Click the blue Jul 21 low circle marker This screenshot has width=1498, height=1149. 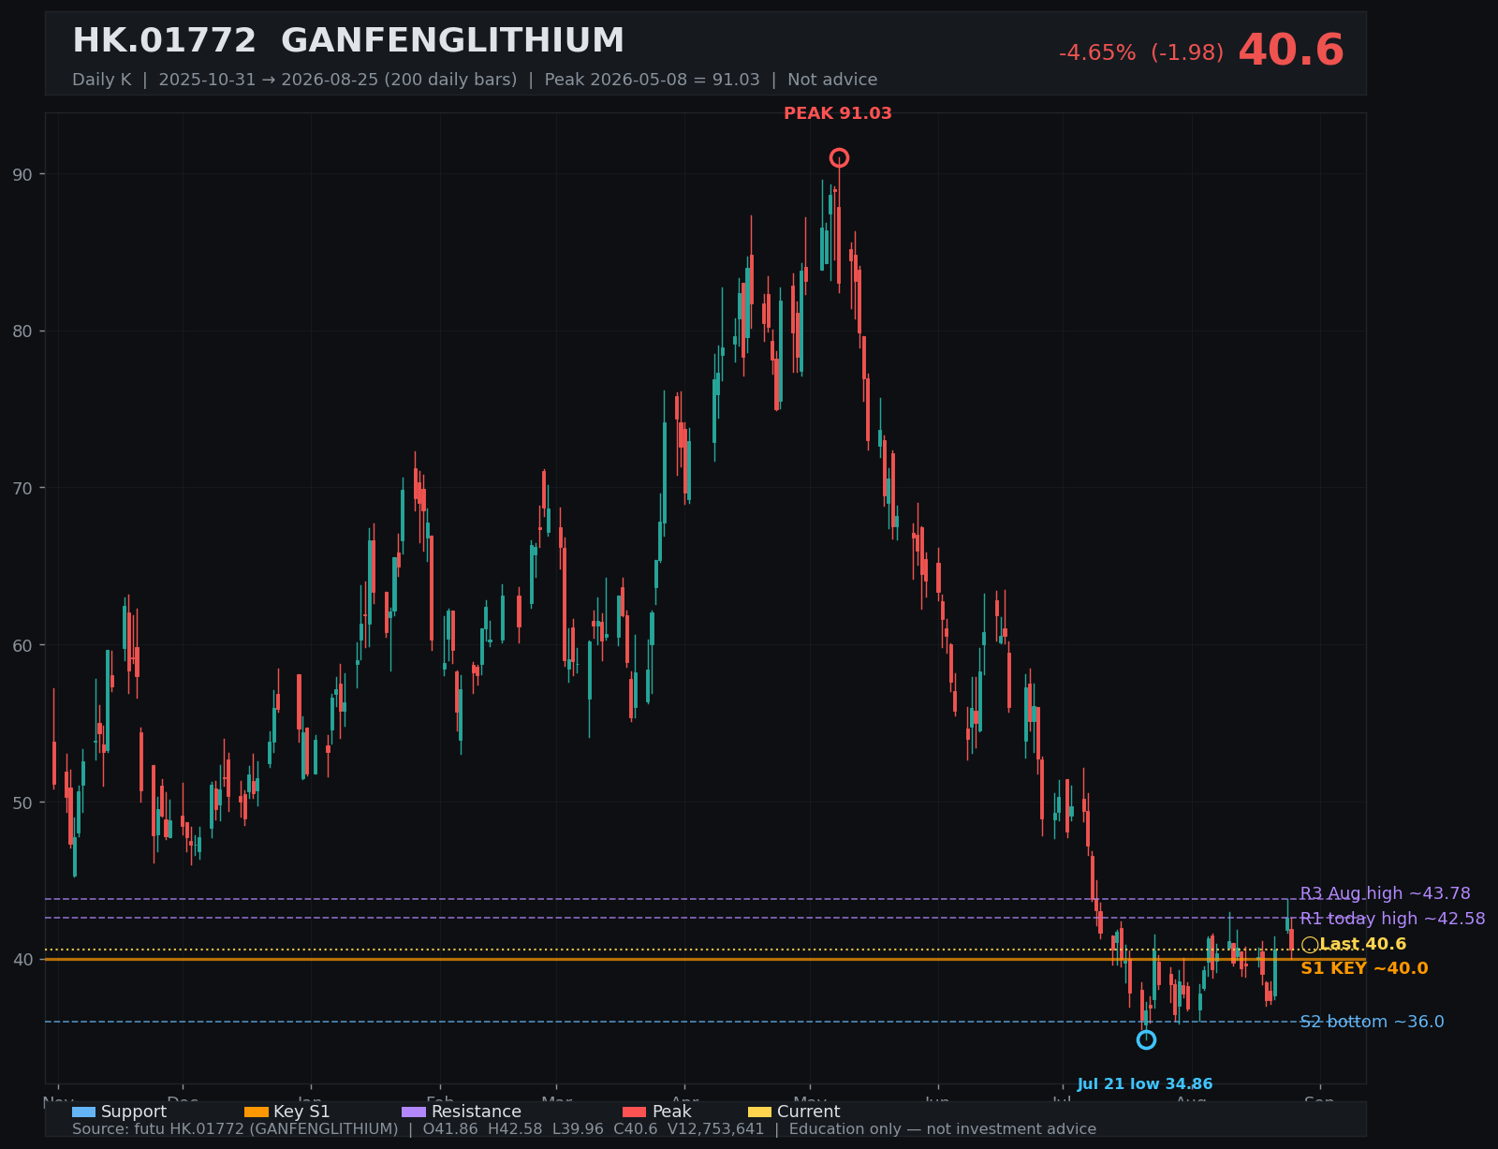[x=1146, y=1039]
